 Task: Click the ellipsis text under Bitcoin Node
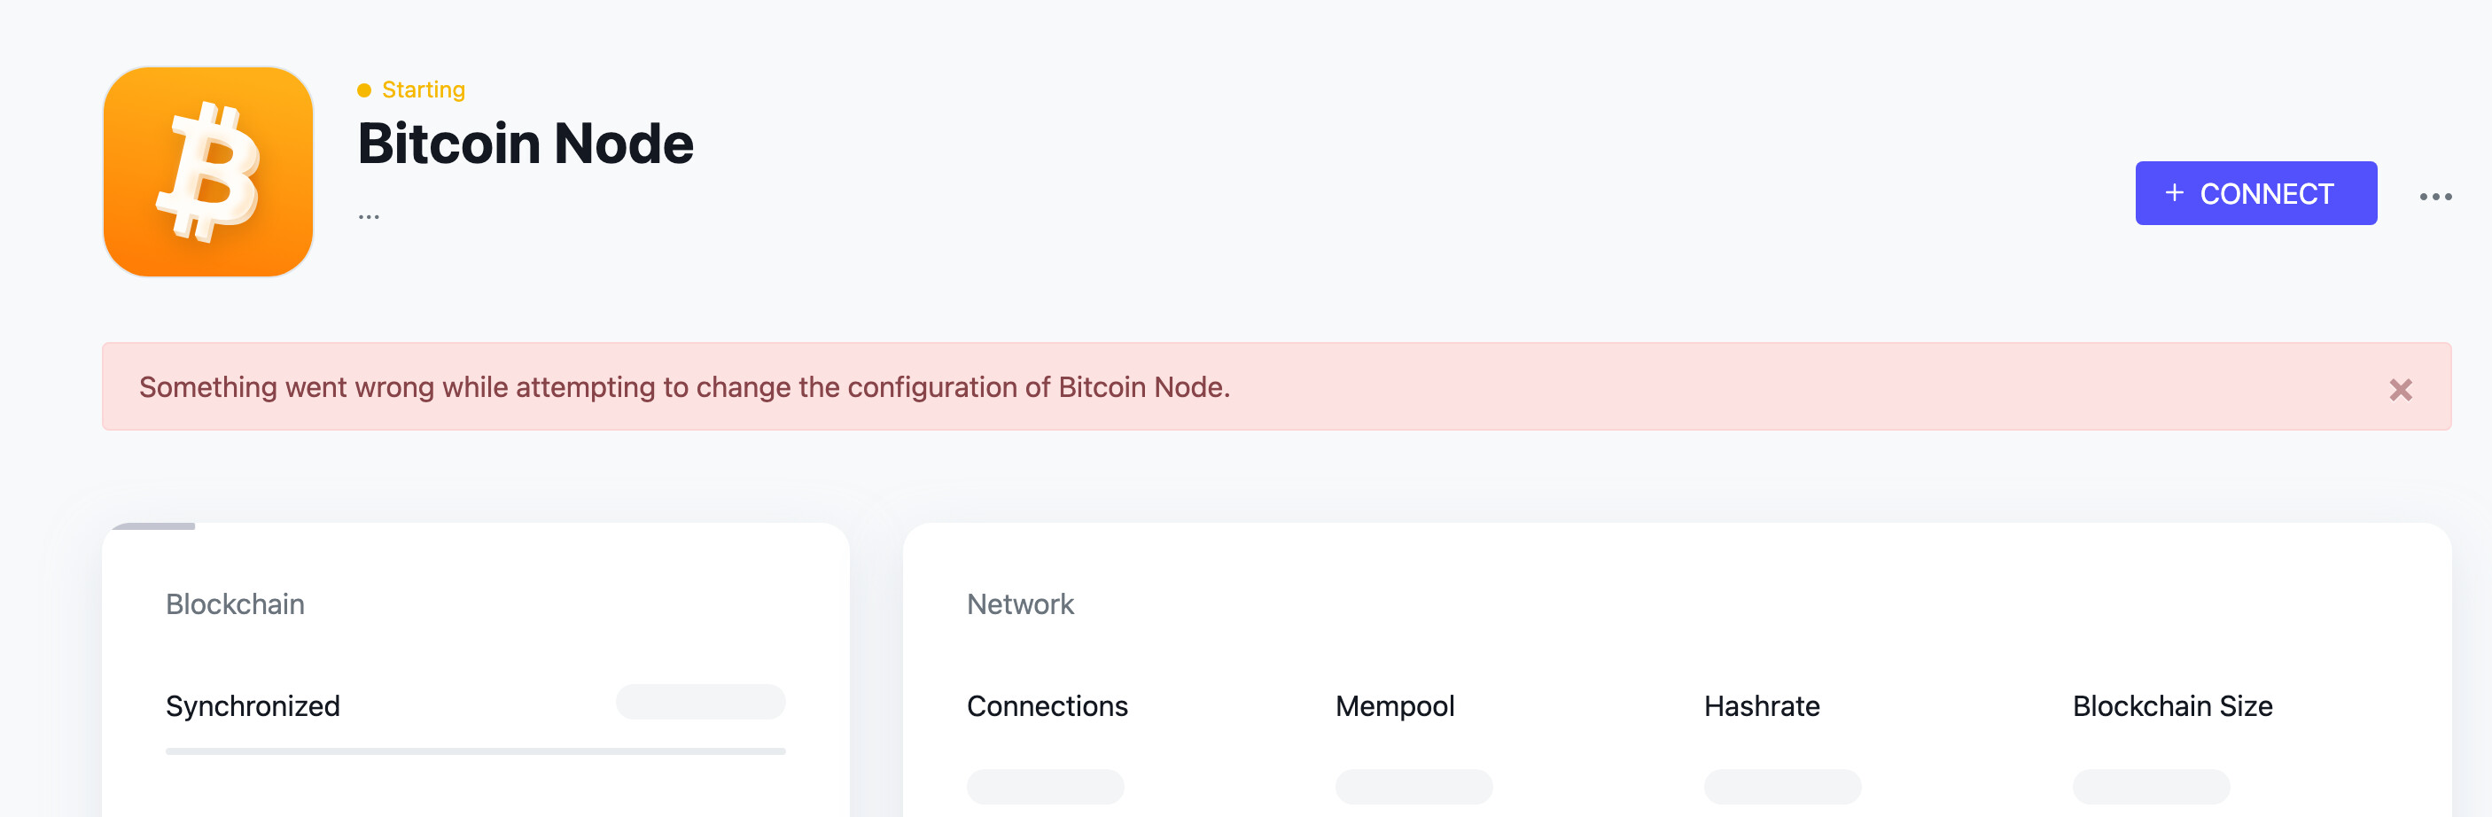369,216
